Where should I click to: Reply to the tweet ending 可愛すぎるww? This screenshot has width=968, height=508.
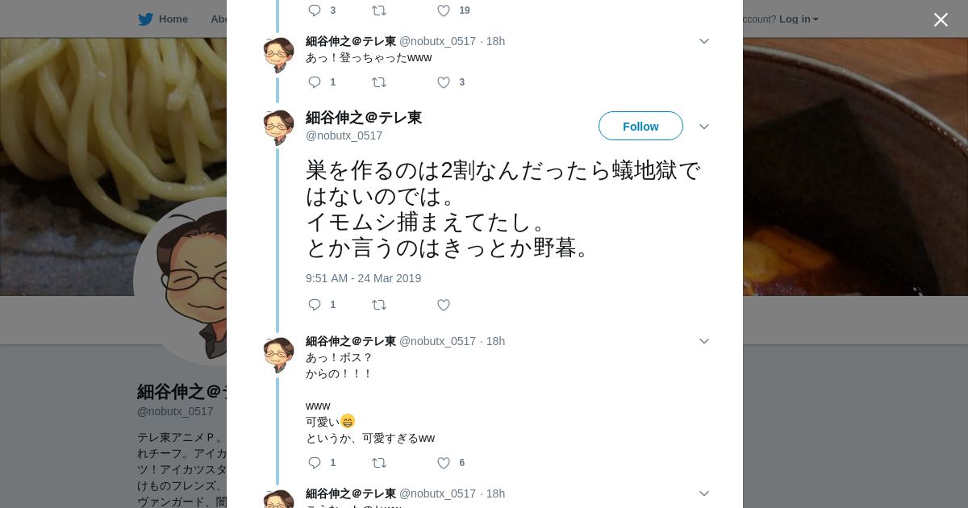pyautogui.click(x=315, y=463)
